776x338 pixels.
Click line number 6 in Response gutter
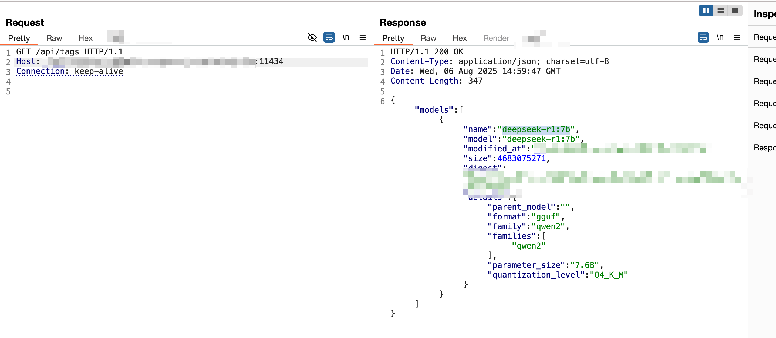(382, 101)
